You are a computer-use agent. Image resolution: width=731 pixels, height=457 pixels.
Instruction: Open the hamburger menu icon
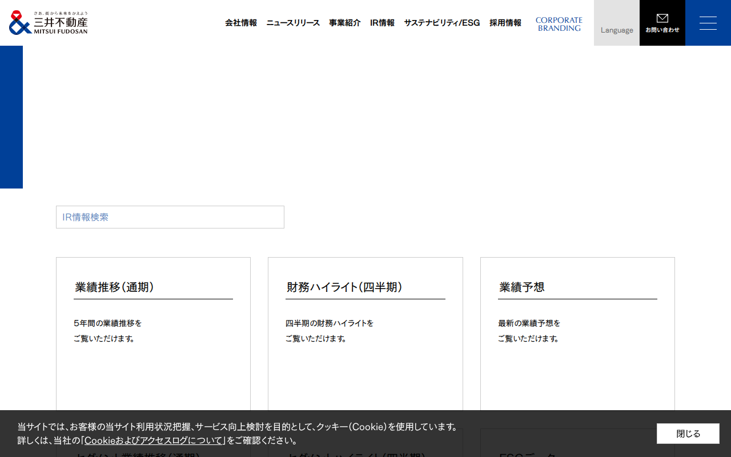(x=708, y=23)
